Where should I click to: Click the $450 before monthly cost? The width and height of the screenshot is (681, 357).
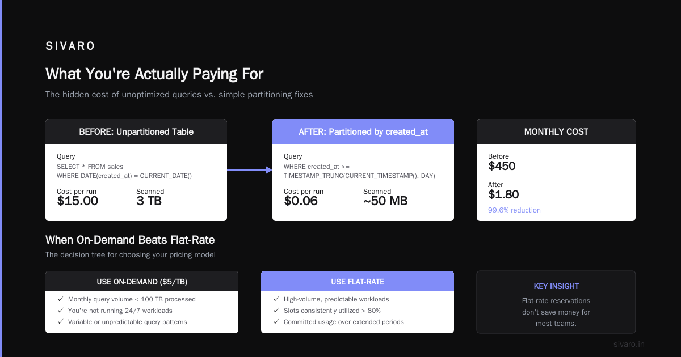(x=502, y=166)
